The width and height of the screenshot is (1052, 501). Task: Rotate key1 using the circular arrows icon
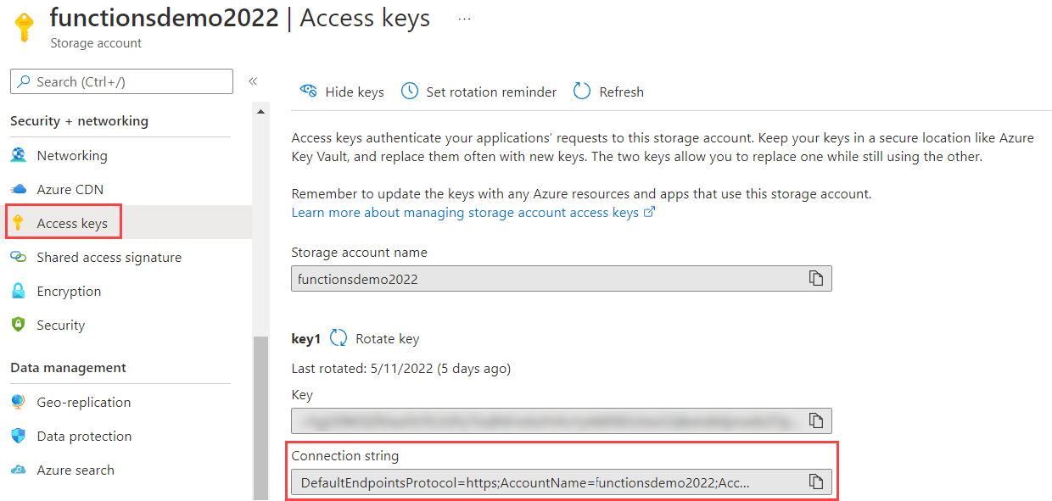338,338
